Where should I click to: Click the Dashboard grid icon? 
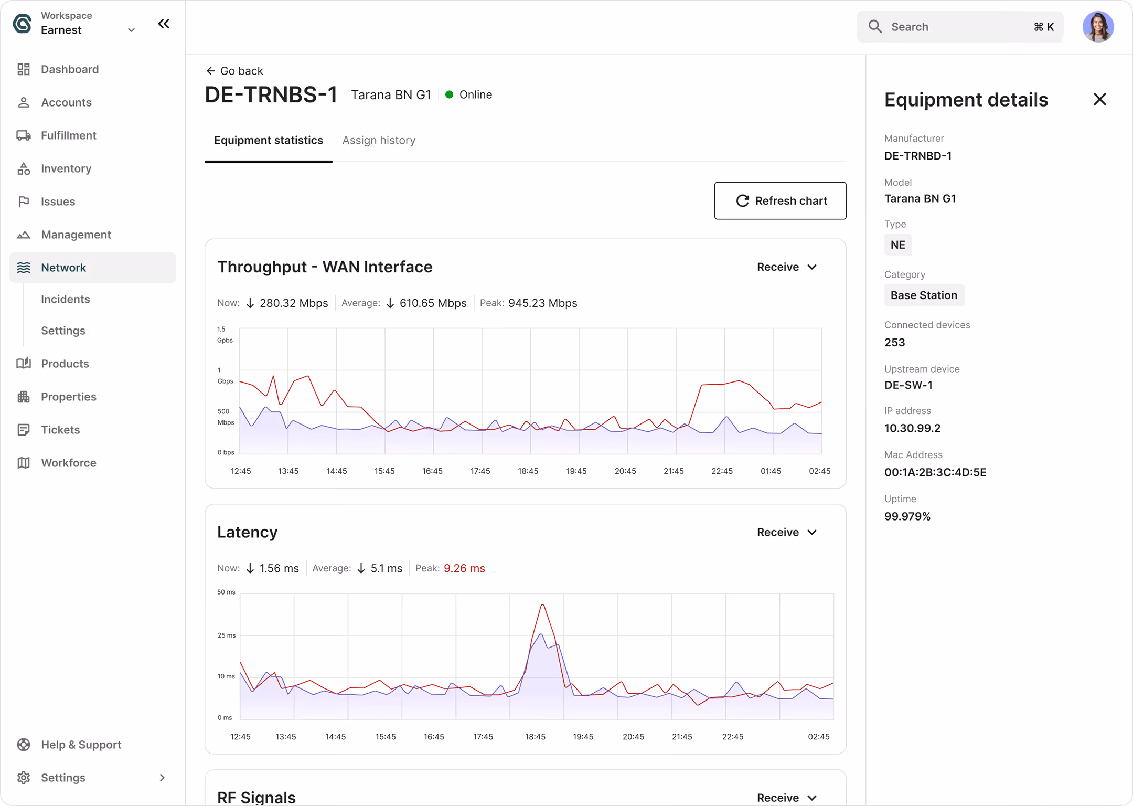tap(23, 69)
